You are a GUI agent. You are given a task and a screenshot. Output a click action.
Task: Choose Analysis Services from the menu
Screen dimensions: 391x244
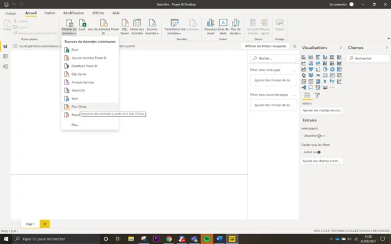[90, 82]
